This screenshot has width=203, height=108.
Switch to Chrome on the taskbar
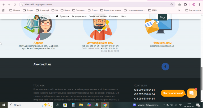click(105, 105)
